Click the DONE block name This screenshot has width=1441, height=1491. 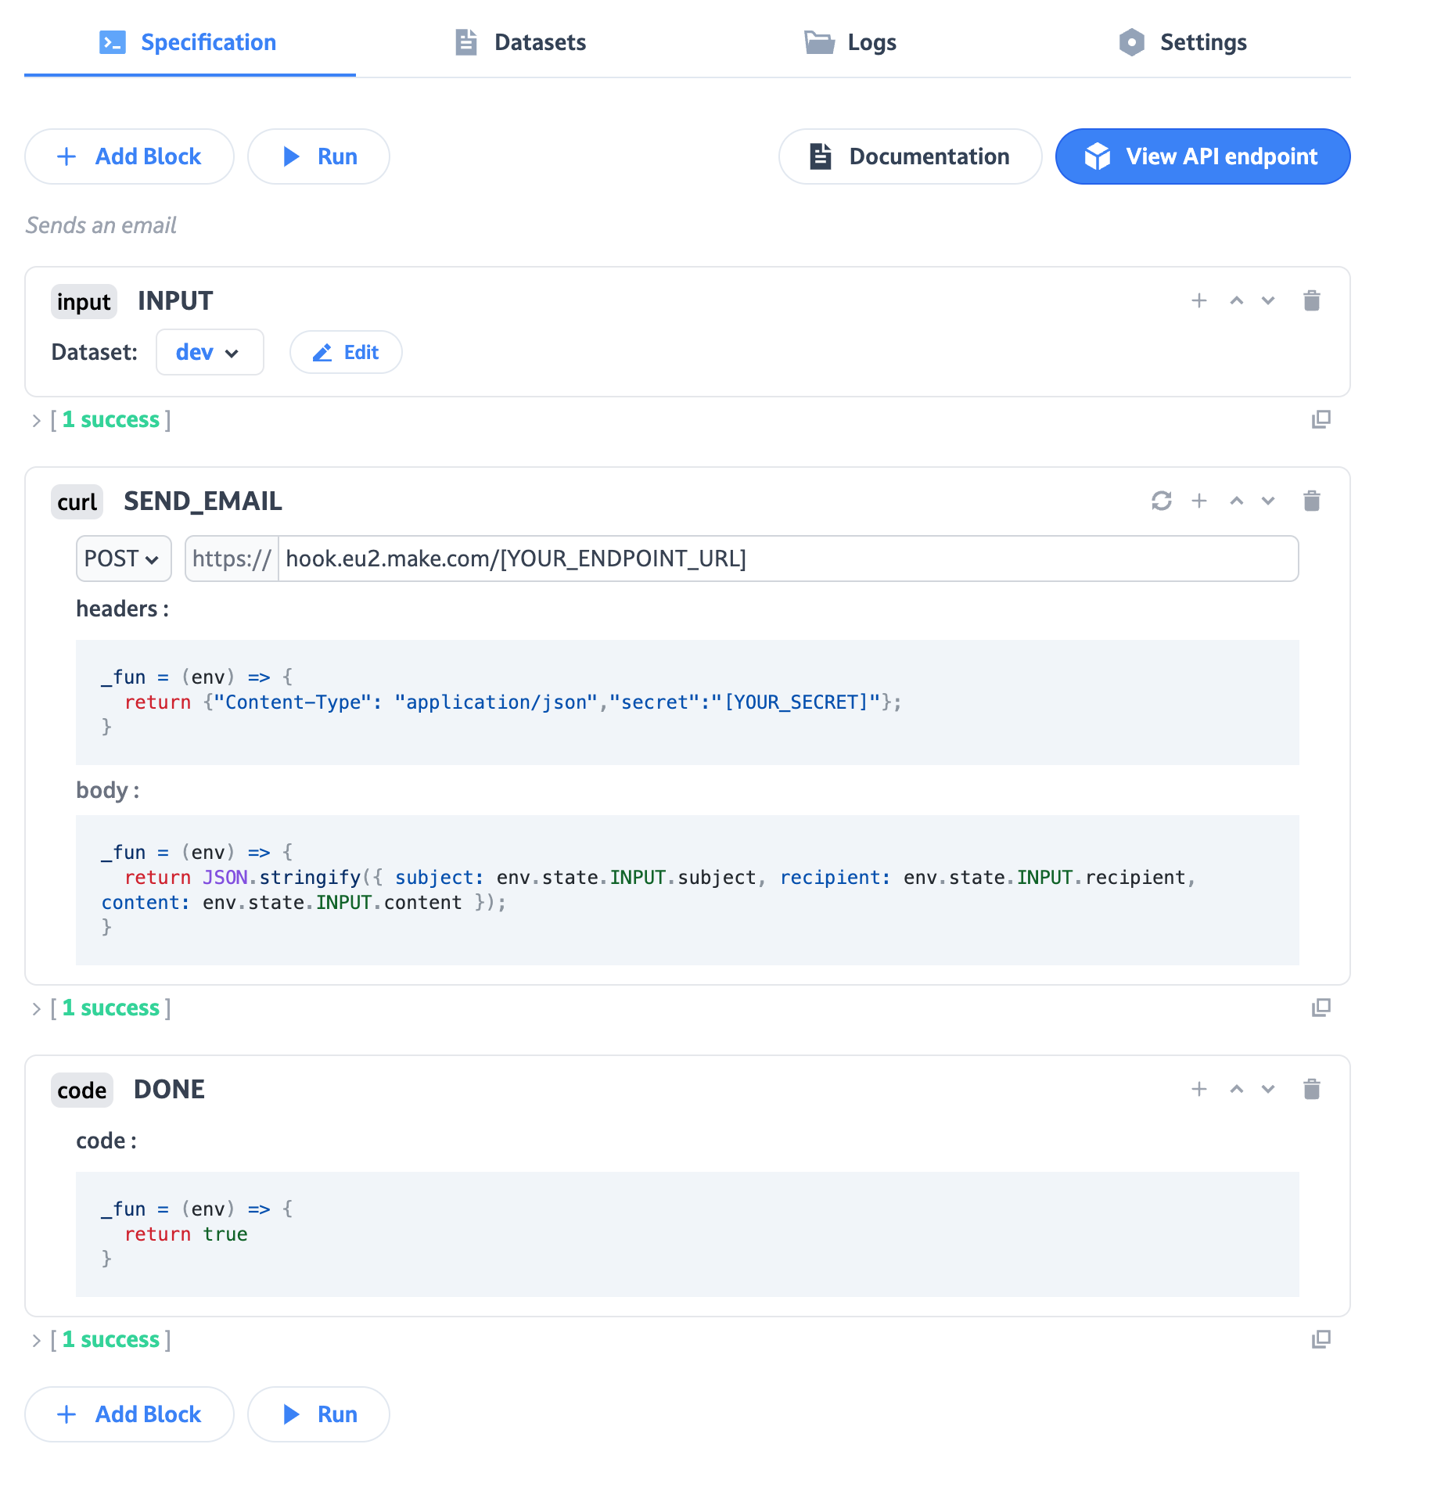[x=169, y=1089]
